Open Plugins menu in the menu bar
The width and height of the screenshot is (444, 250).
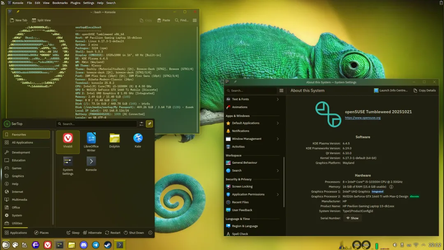tap(75, 3)
